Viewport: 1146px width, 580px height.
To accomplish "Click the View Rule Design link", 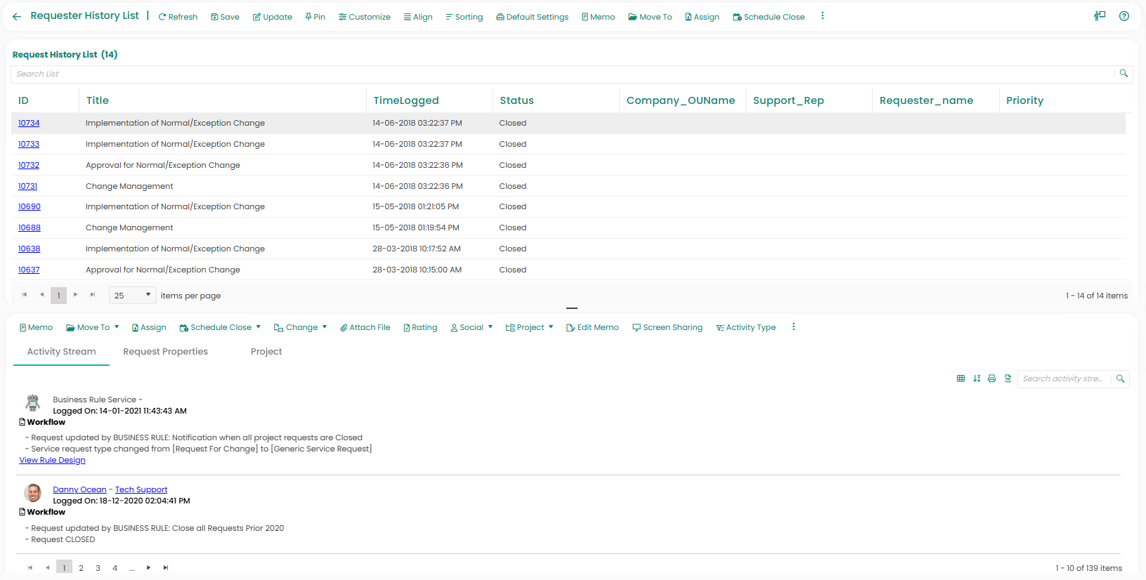I will click(x=52, y=461).
